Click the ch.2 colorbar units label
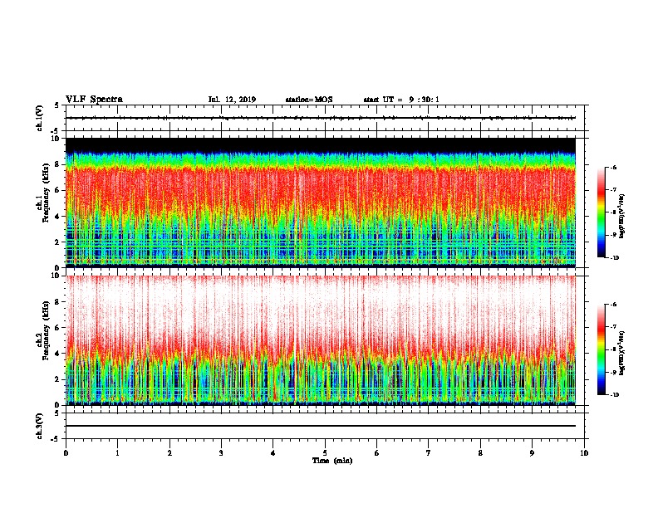 click(622, 353)
